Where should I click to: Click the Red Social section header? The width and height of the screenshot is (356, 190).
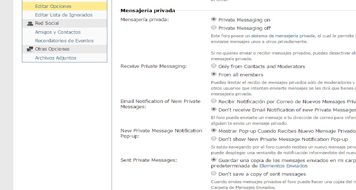[65, 23]
